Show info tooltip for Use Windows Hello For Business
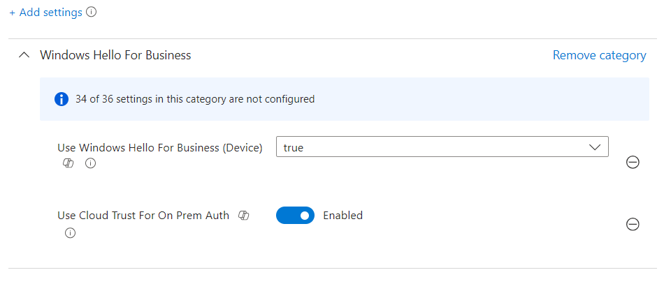Image resolution: width=671 pixels, height=284 pixels. 90,163
